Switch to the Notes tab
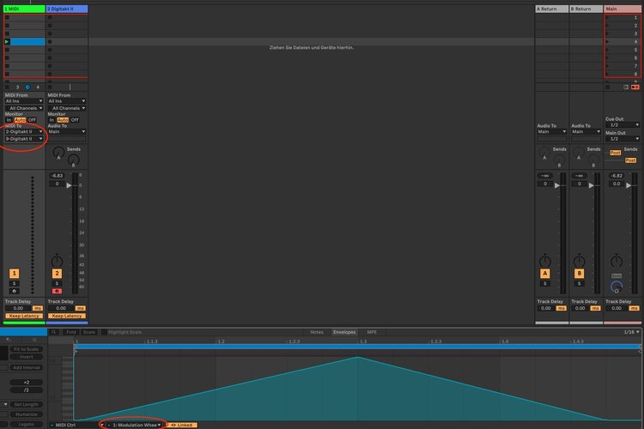Viewport: 644px width, 429px height. (317, 332)
